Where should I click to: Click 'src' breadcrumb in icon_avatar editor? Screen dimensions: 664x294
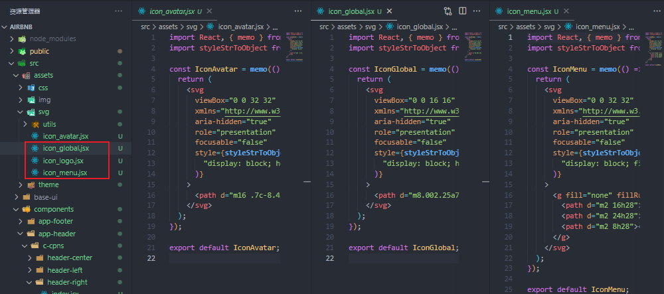(145, 27)
